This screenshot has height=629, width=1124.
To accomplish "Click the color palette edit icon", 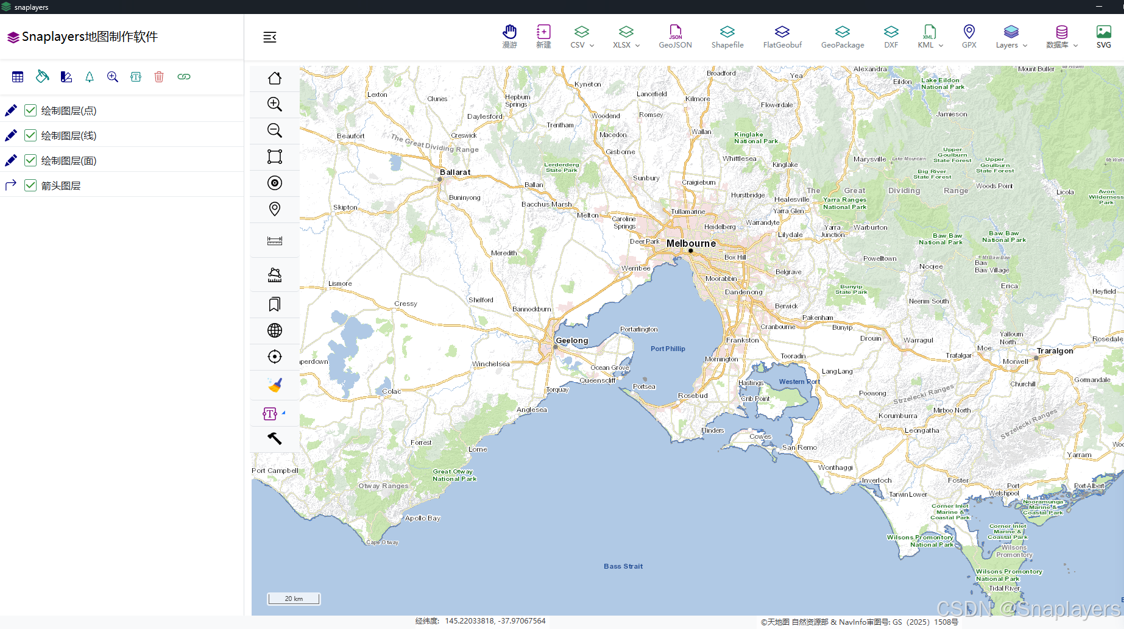I will coord(66,77).
